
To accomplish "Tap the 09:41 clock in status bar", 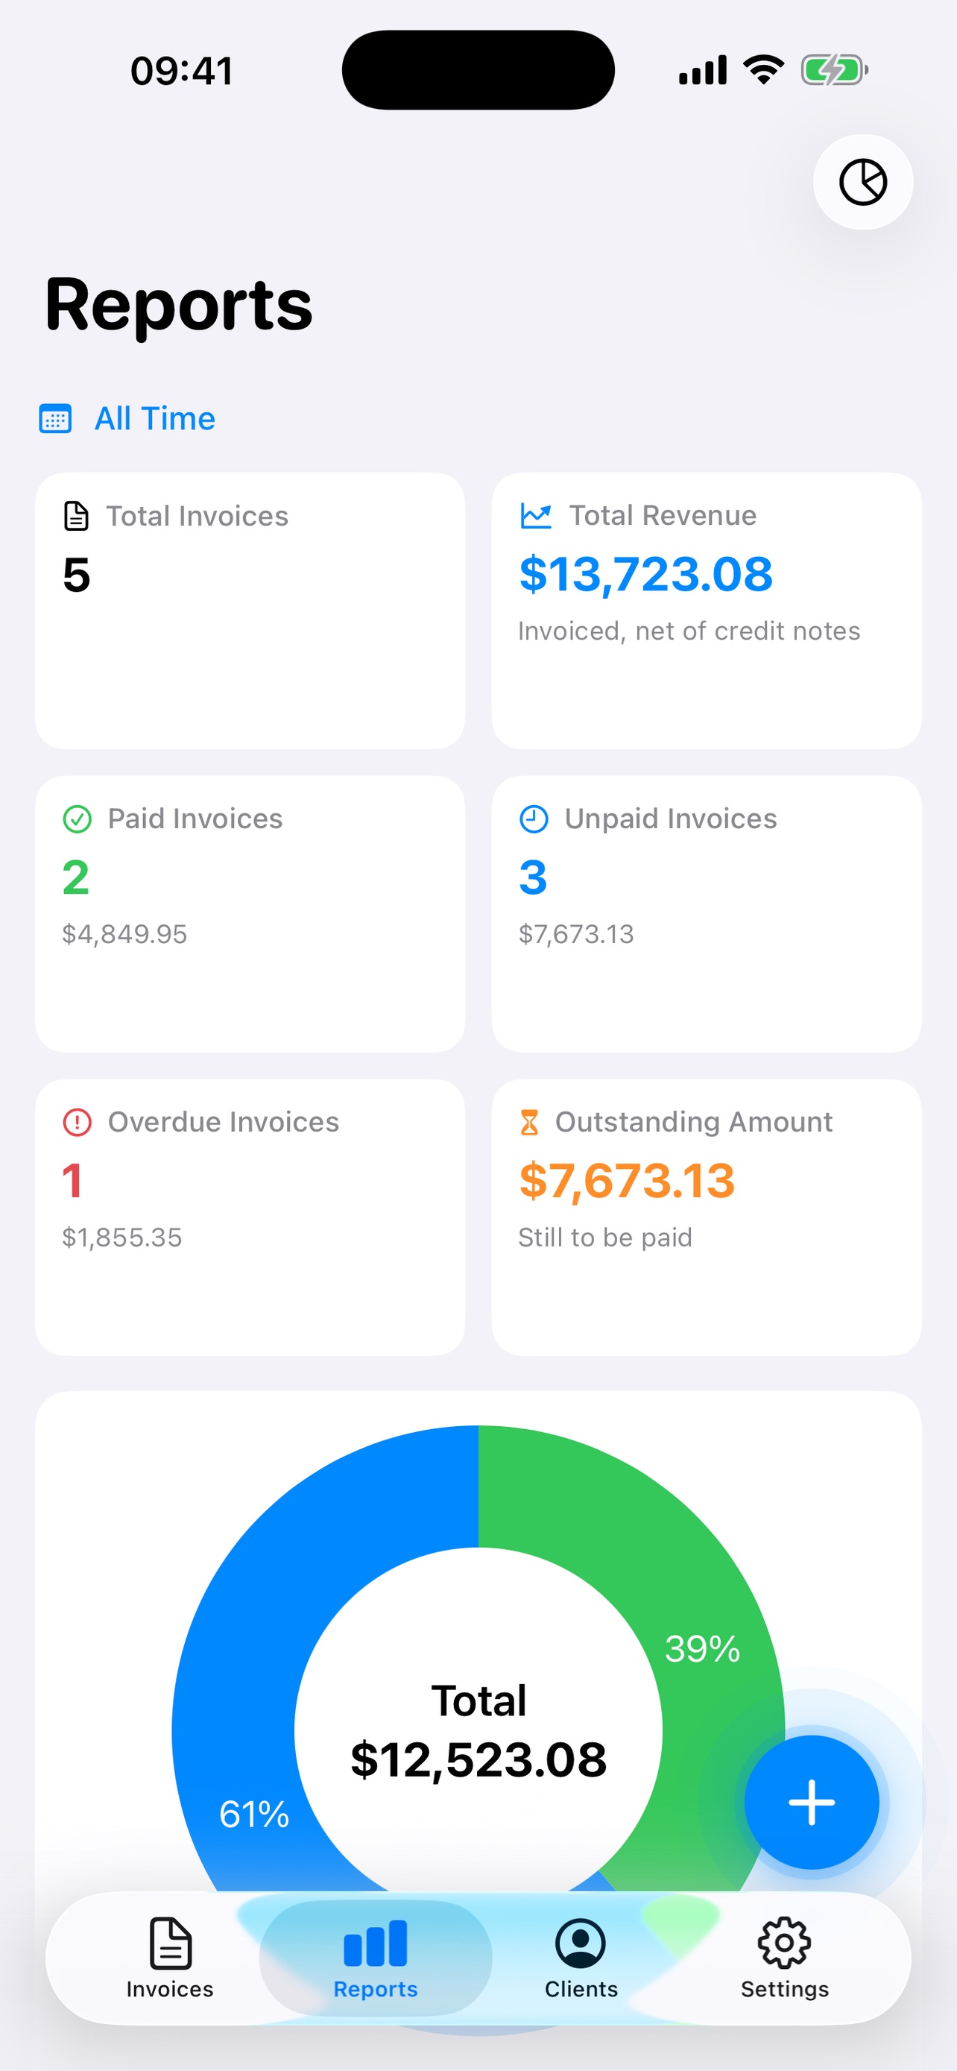I will tap(183, 71).
